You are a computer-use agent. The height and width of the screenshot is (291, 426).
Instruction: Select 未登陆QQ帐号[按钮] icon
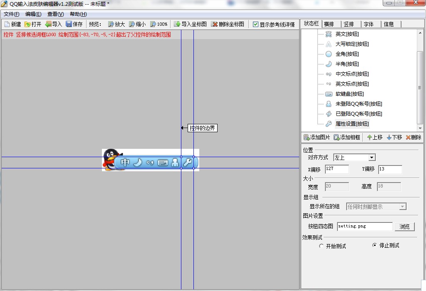point(329,104)
